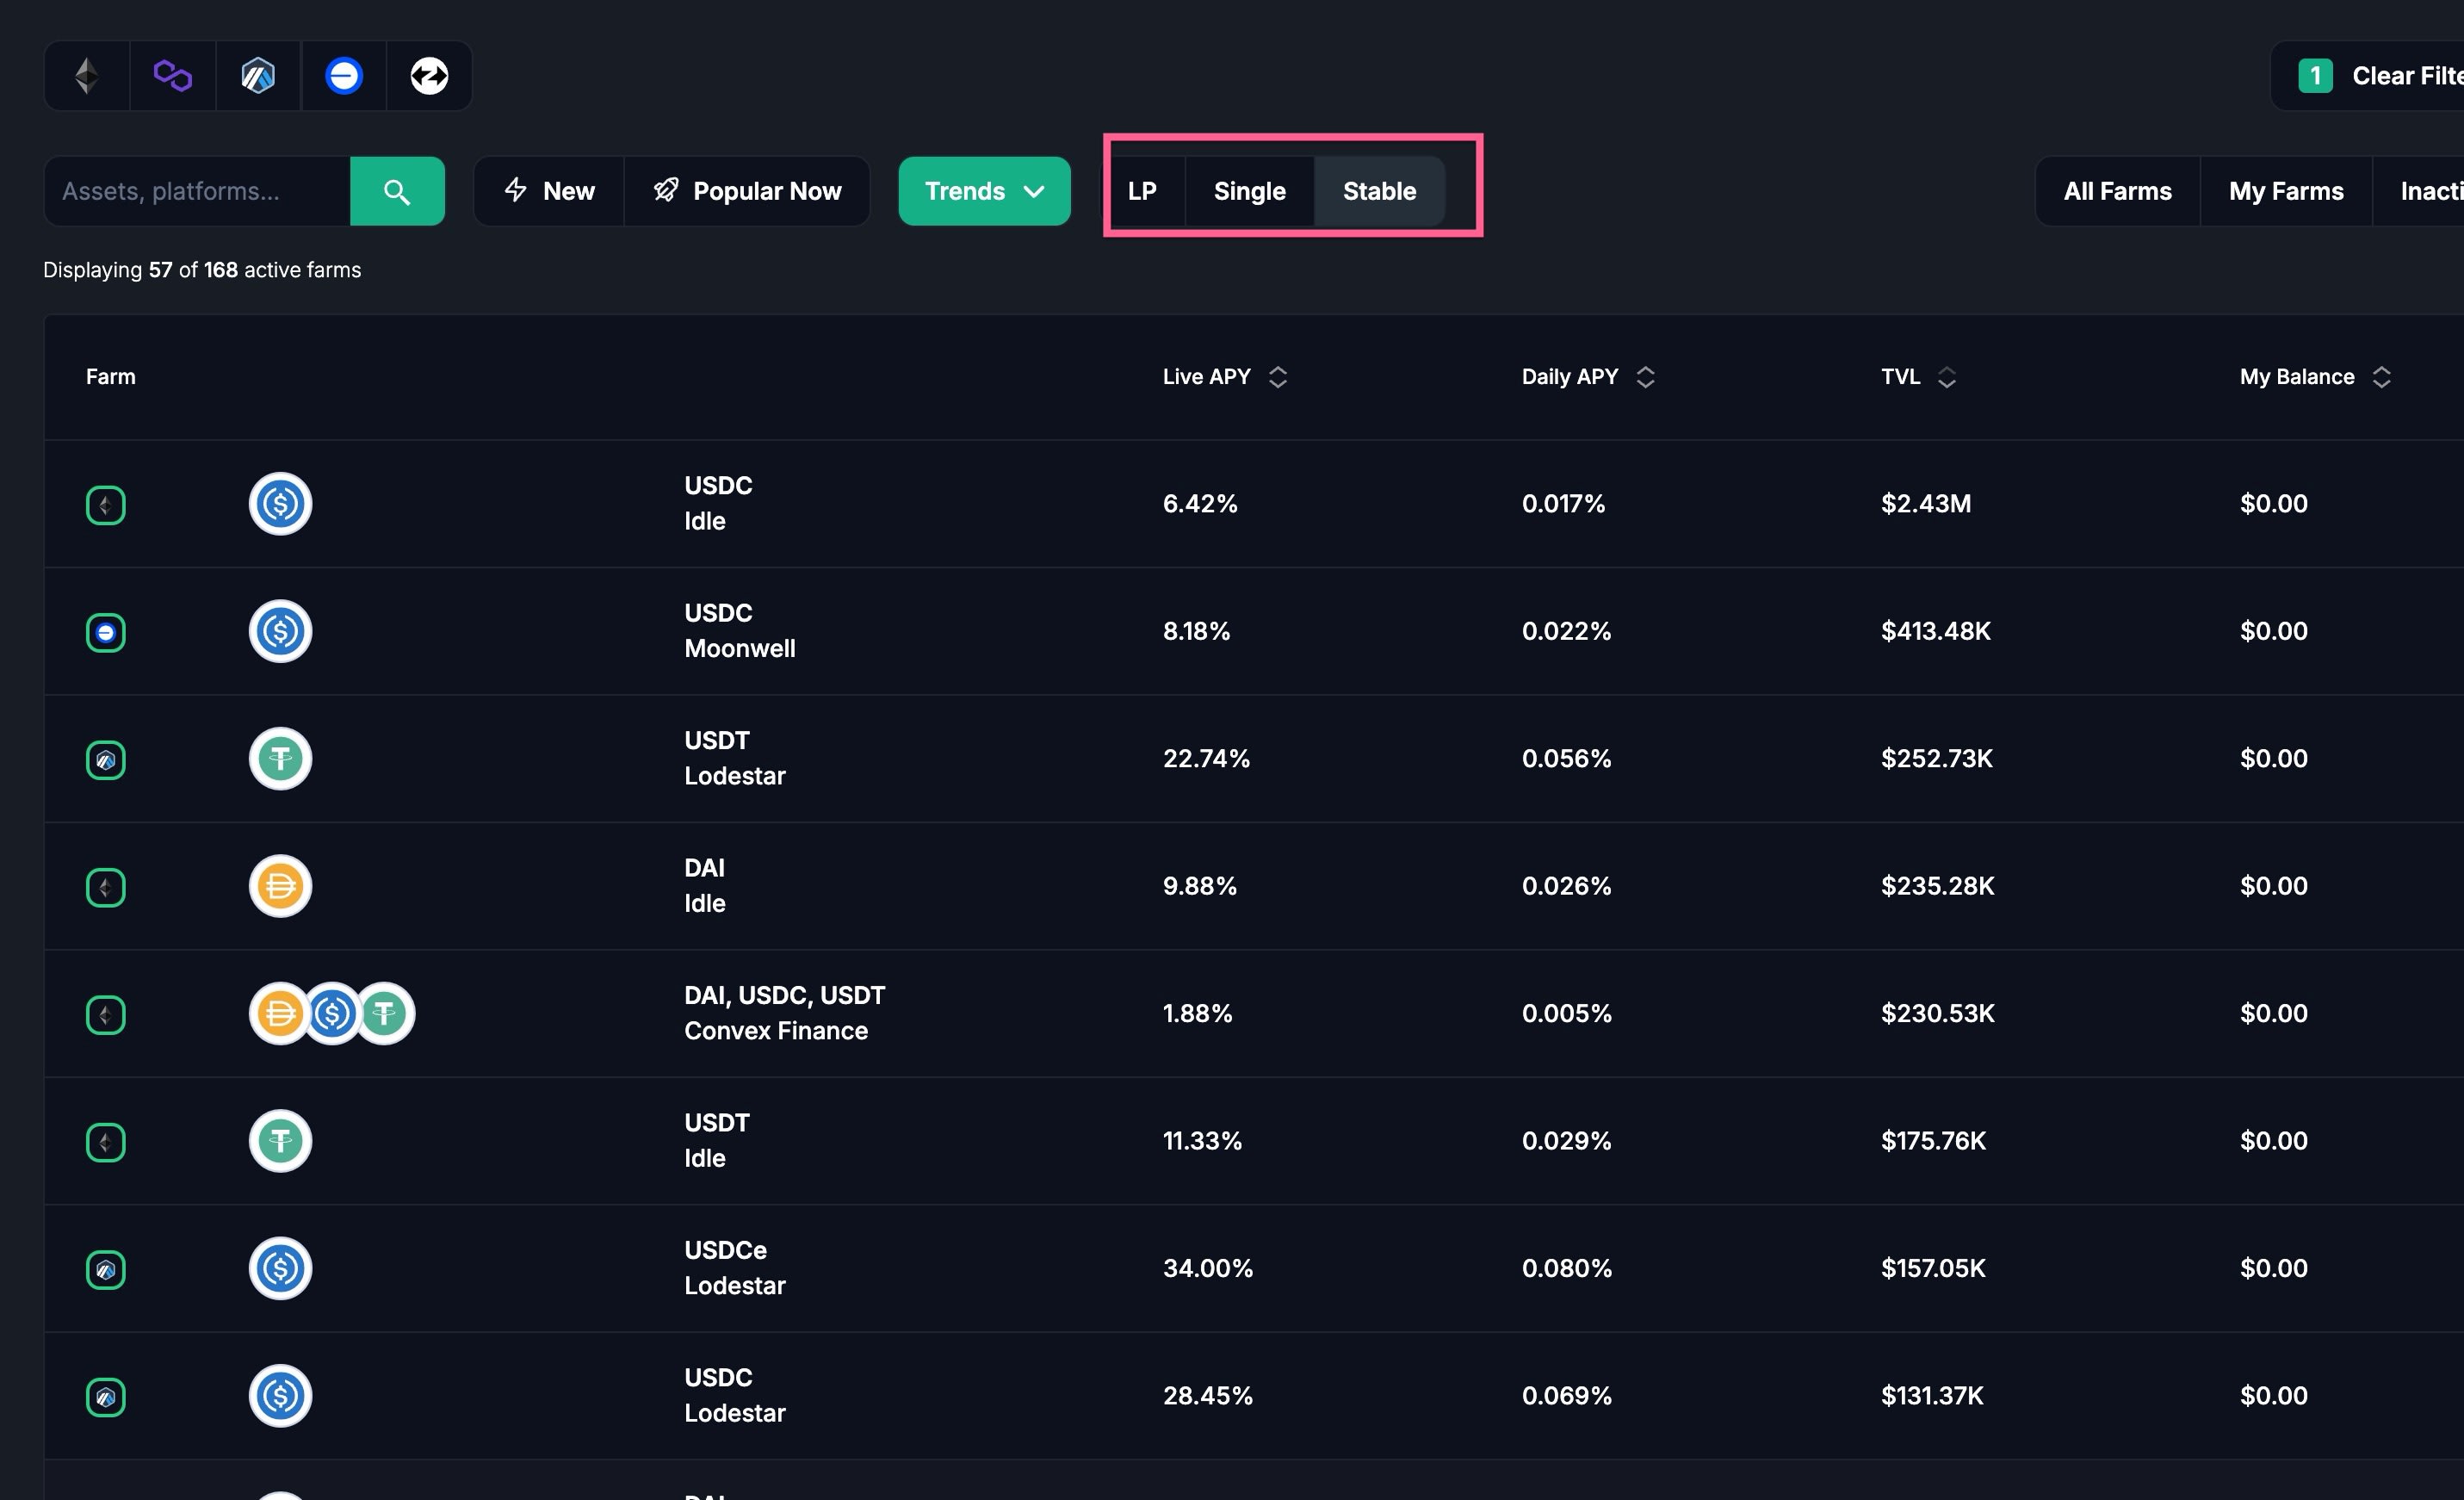Screen dimensions: 2464x1500
Task: Filter by Arbitrum network icon
Action: coord(258,76)
